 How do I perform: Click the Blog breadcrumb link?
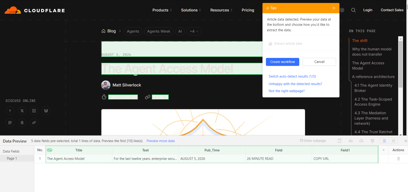(x=112, y=31)
